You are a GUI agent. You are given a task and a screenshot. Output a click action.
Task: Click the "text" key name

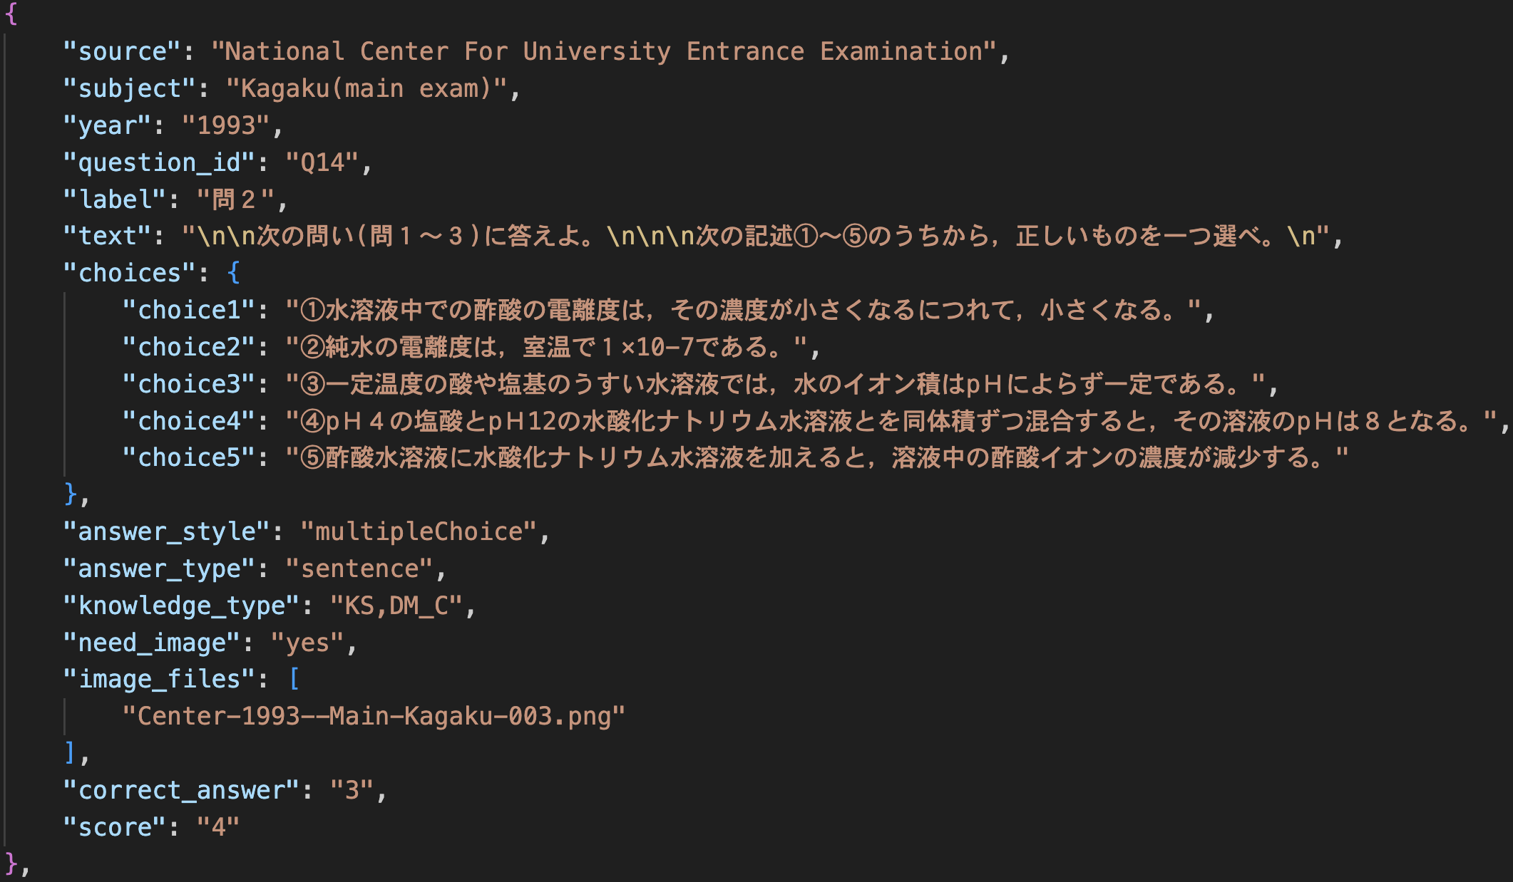click(x=108, y=236)
